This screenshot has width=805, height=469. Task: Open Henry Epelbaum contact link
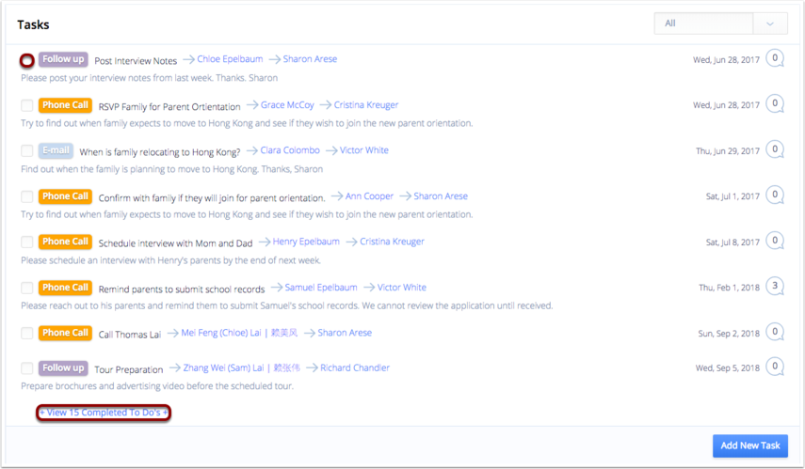[x=306, y=242]
